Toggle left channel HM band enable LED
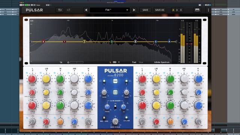 coord(68,73)
